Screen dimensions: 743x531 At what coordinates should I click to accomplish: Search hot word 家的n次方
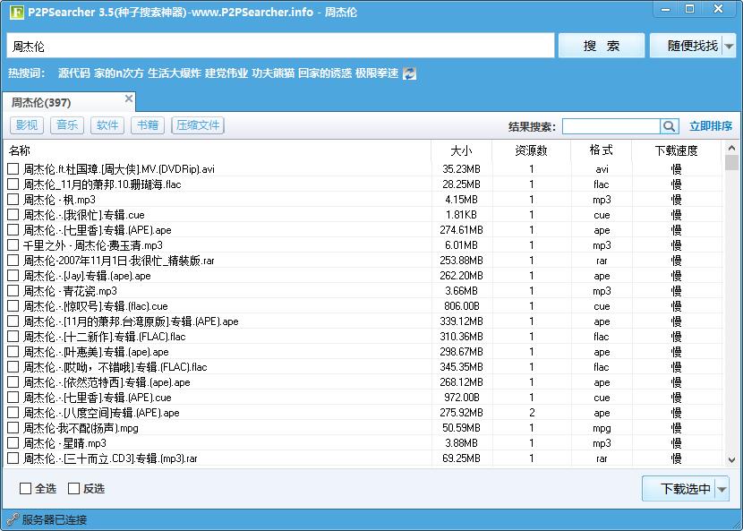point(119,73)
